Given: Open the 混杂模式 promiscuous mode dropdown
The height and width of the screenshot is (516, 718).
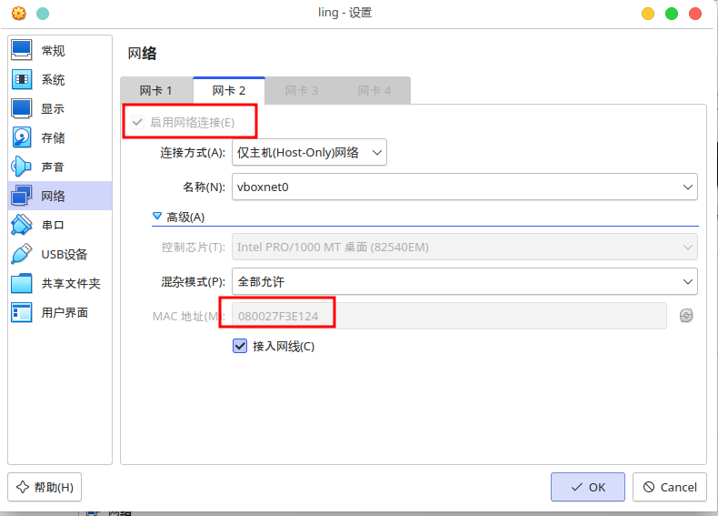Looking at the screenshot, I should pyautogui.click(x=464, y=281).
